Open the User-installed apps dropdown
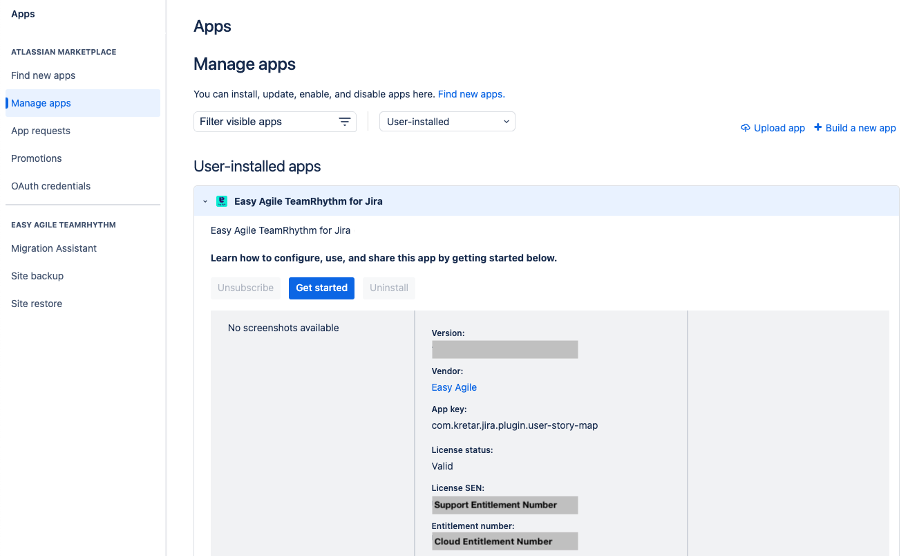Screen dimensions: 908x556 click(x=446, y=121)
